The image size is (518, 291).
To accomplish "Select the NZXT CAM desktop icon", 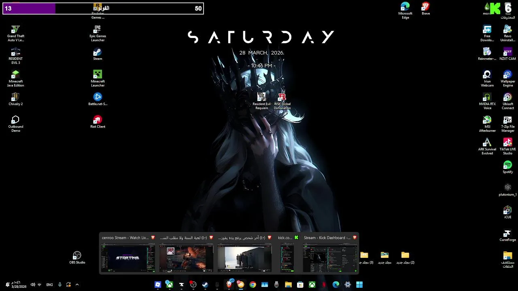I will tap(507, 54).
